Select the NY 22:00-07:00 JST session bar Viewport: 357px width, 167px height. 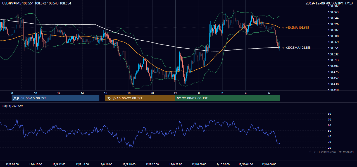[x=228, y=98]
